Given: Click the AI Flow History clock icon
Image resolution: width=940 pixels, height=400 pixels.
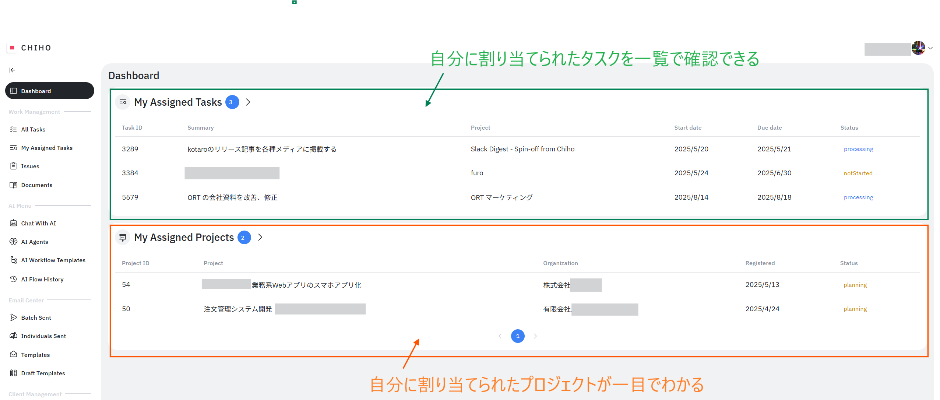Looking at the screenshot, I should coord(13,279).
